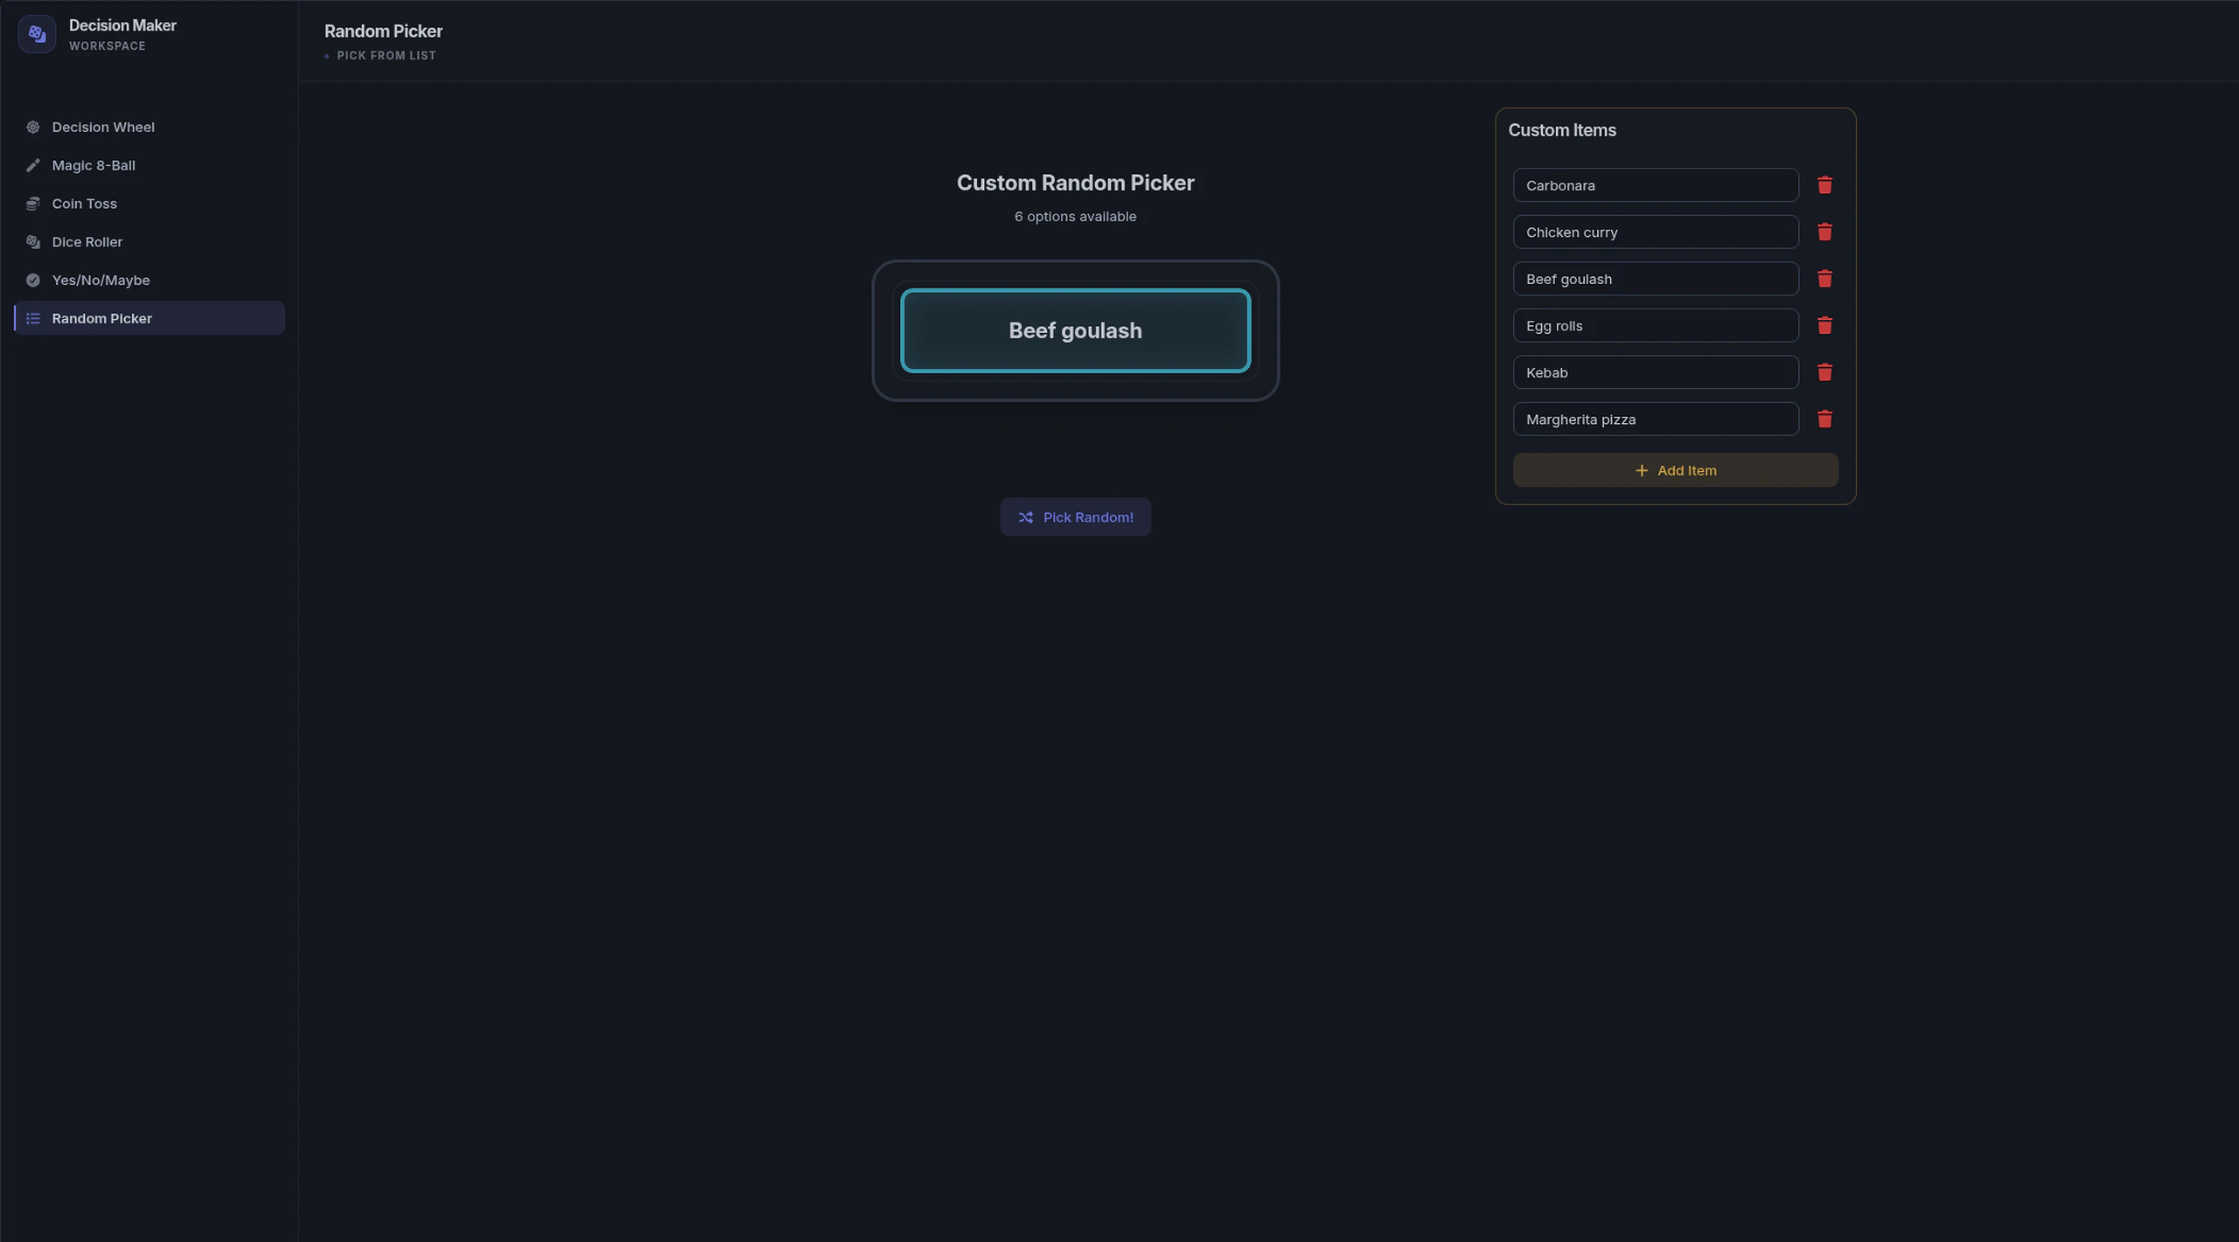This screenshot has width=2239, height=1242.
Task: Click the Custom Items panel heading
Action: pyautogui.click(x=1562, y=130)
